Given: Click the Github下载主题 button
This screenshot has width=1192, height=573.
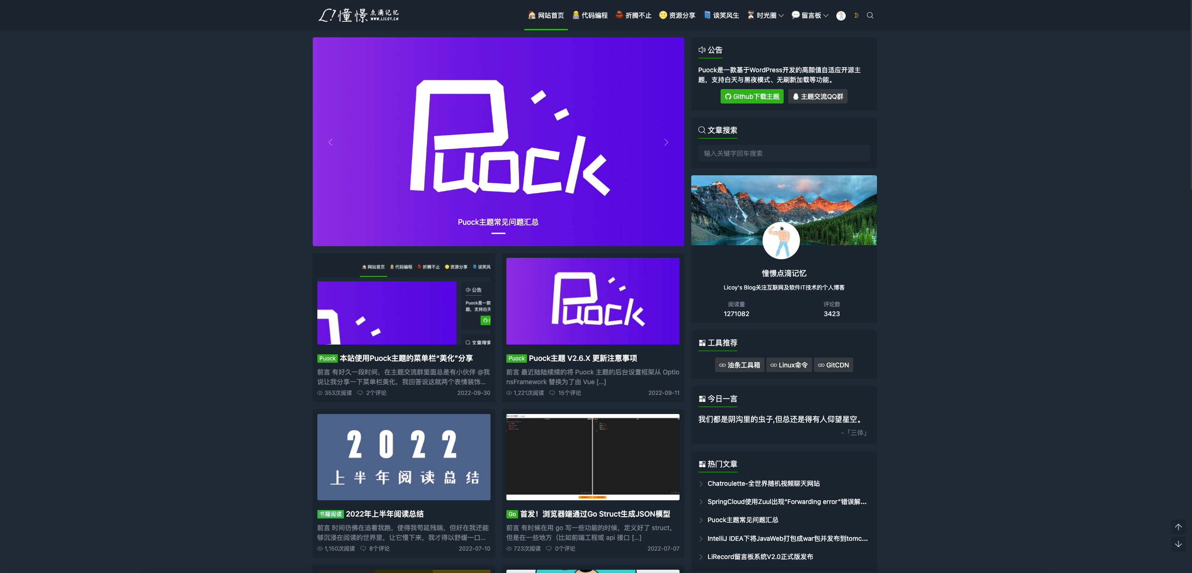Looking at the screenshot, I should pyautogui.click(x=752, y=97).
